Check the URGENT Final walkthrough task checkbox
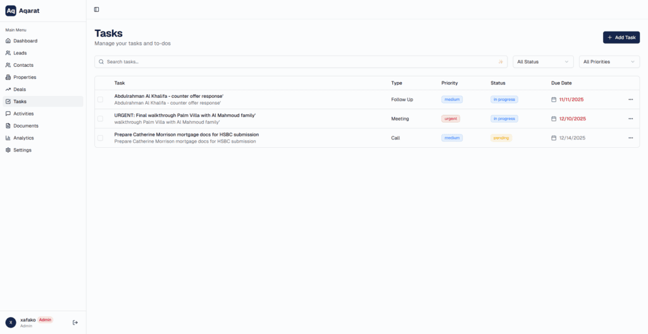The width and height of the screenshot is (648, 334). (100, 119)
